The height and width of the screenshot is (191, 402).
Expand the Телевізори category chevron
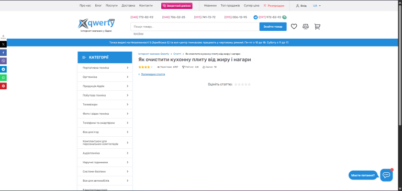tap(127, 104)
